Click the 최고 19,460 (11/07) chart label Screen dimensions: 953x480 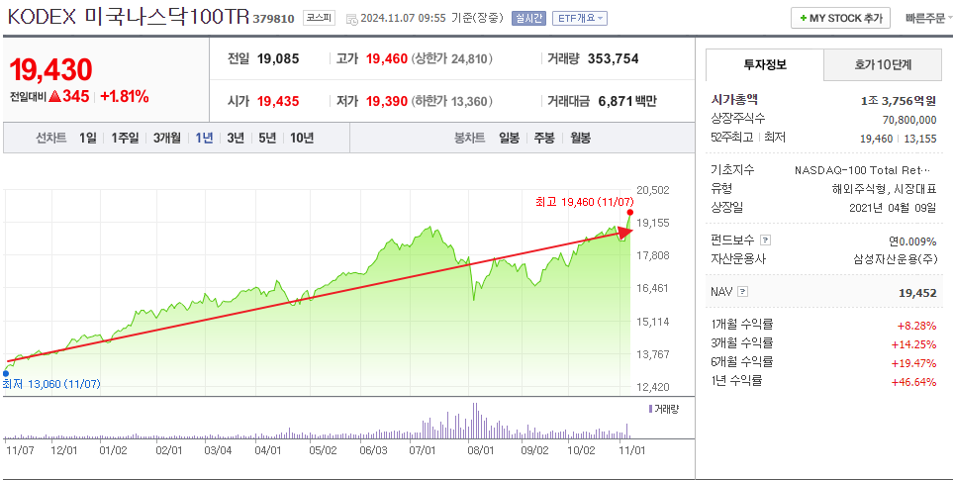585,202
